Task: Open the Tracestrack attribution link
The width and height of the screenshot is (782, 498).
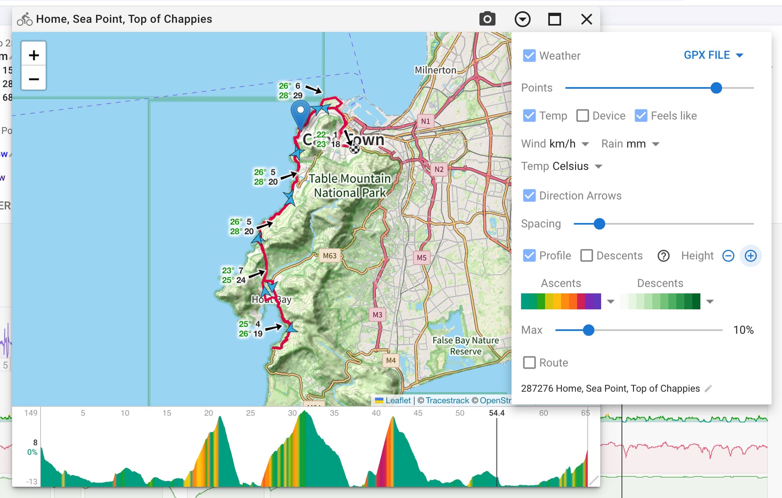Action: [x=447, y=400]
